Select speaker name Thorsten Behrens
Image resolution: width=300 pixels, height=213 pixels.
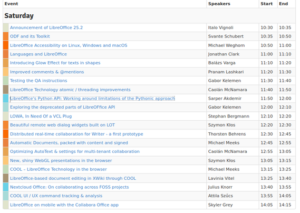click(227, 134)
